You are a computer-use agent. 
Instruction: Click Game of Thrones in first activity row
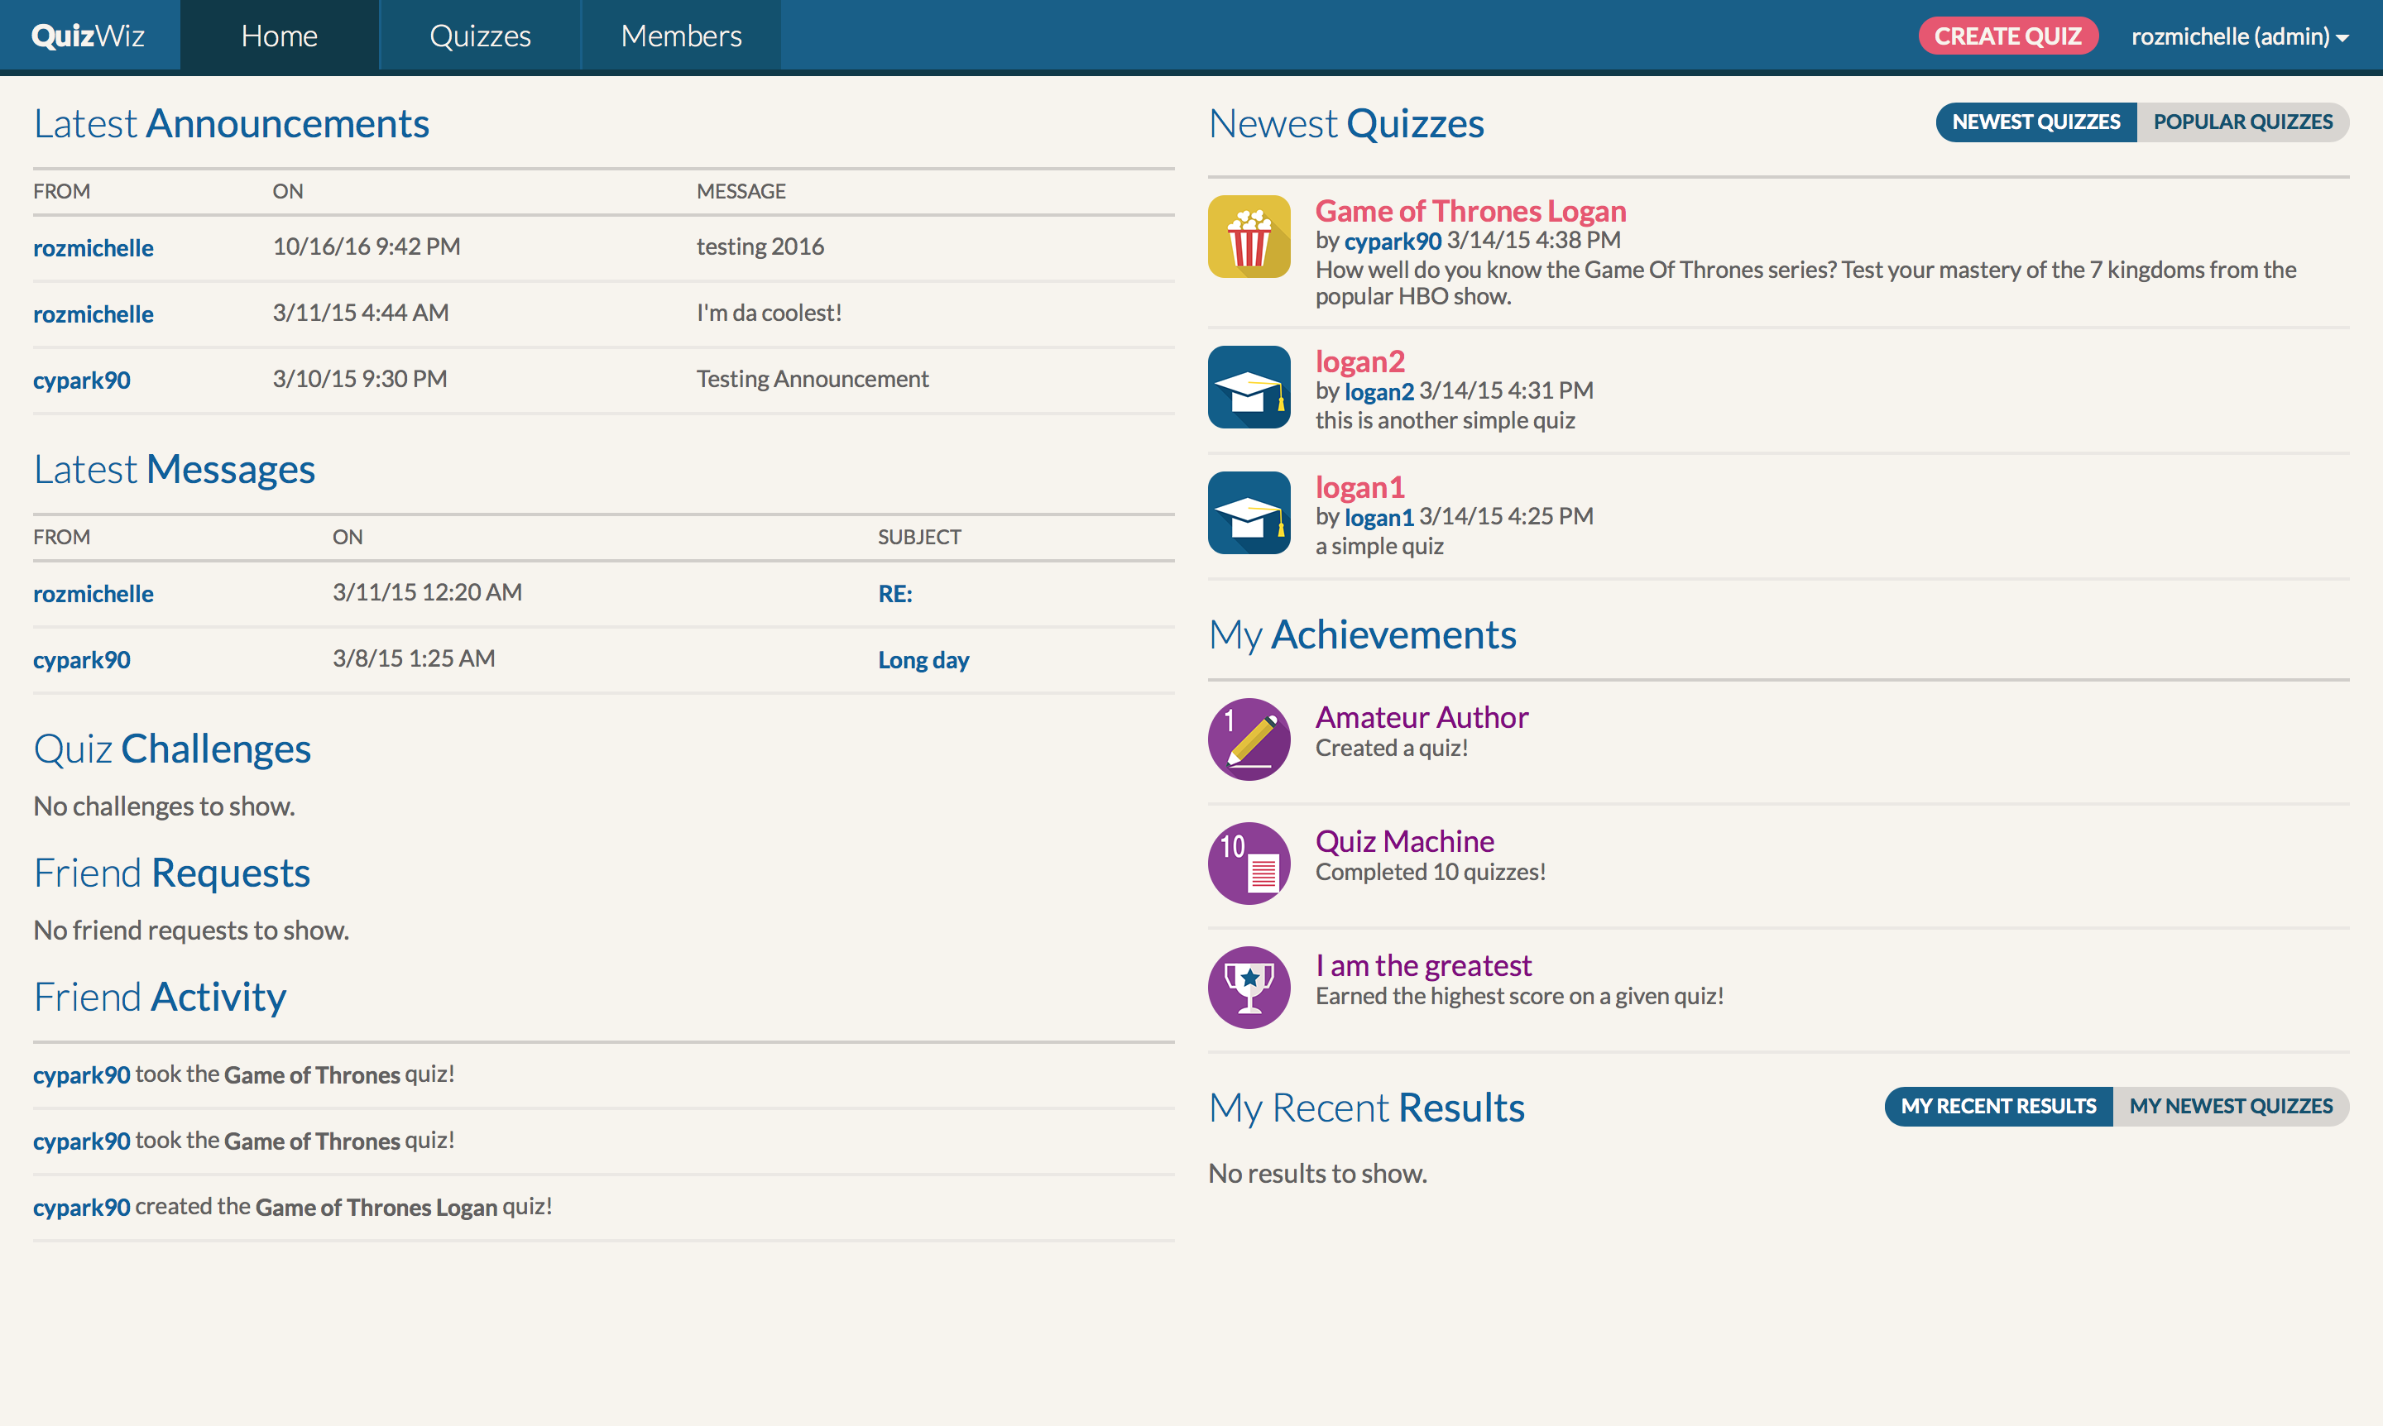point(311,1075)
